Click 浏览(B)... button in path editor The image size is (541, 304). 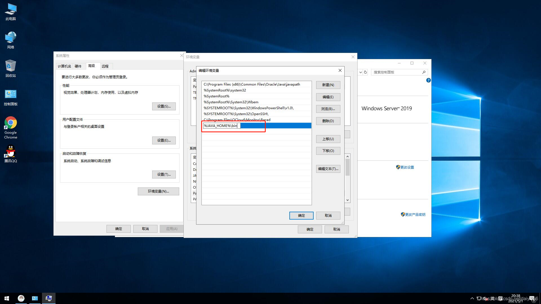coord(328,109)
